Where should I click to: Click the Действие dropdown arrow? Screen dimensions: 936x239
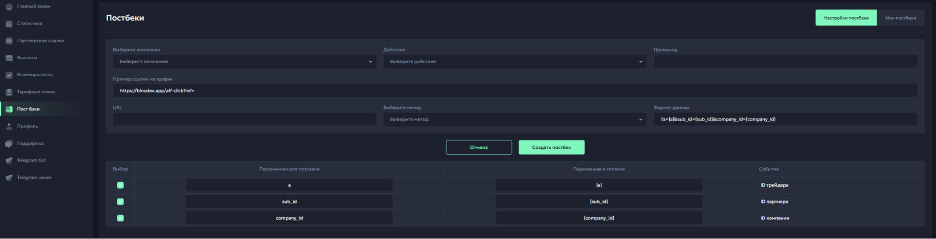pyautogui.click(x=641, y=62)
